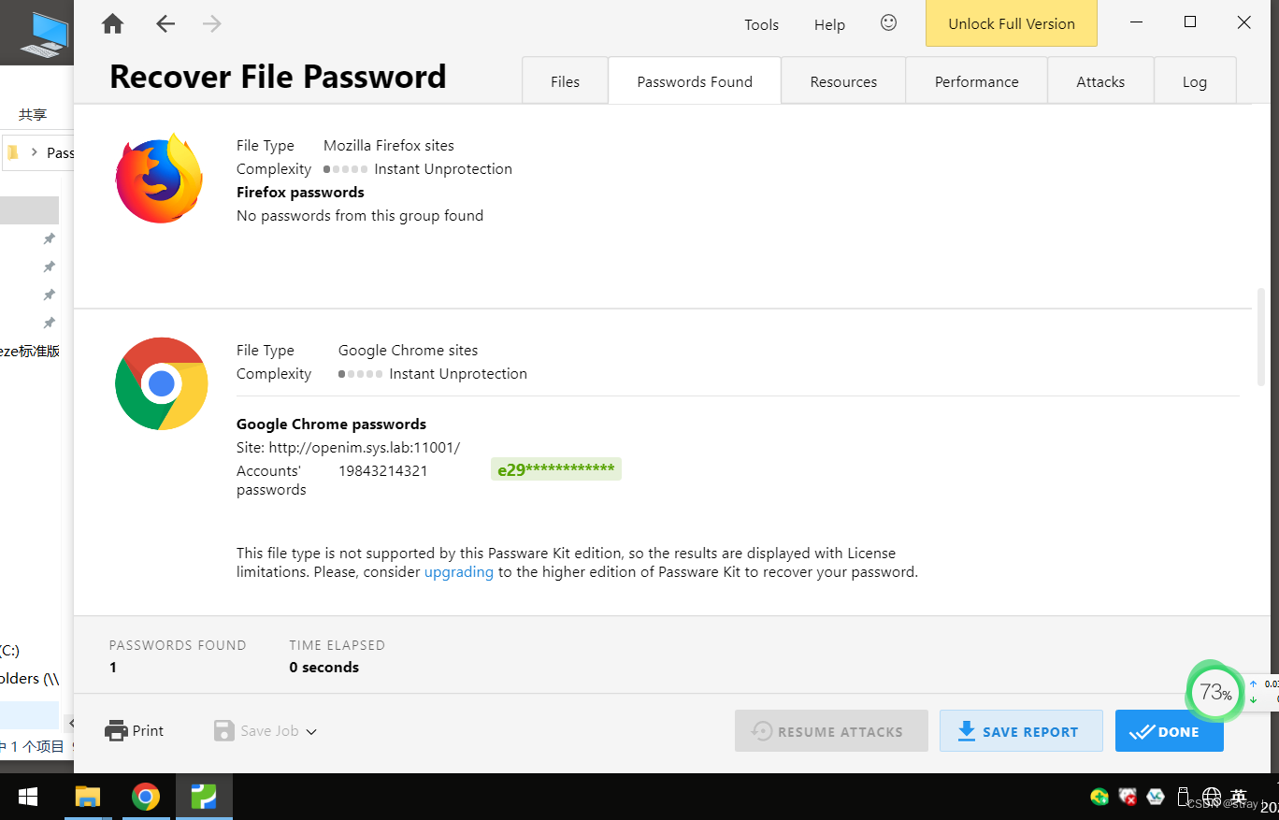Switch to the Files tab

point(565,81)
